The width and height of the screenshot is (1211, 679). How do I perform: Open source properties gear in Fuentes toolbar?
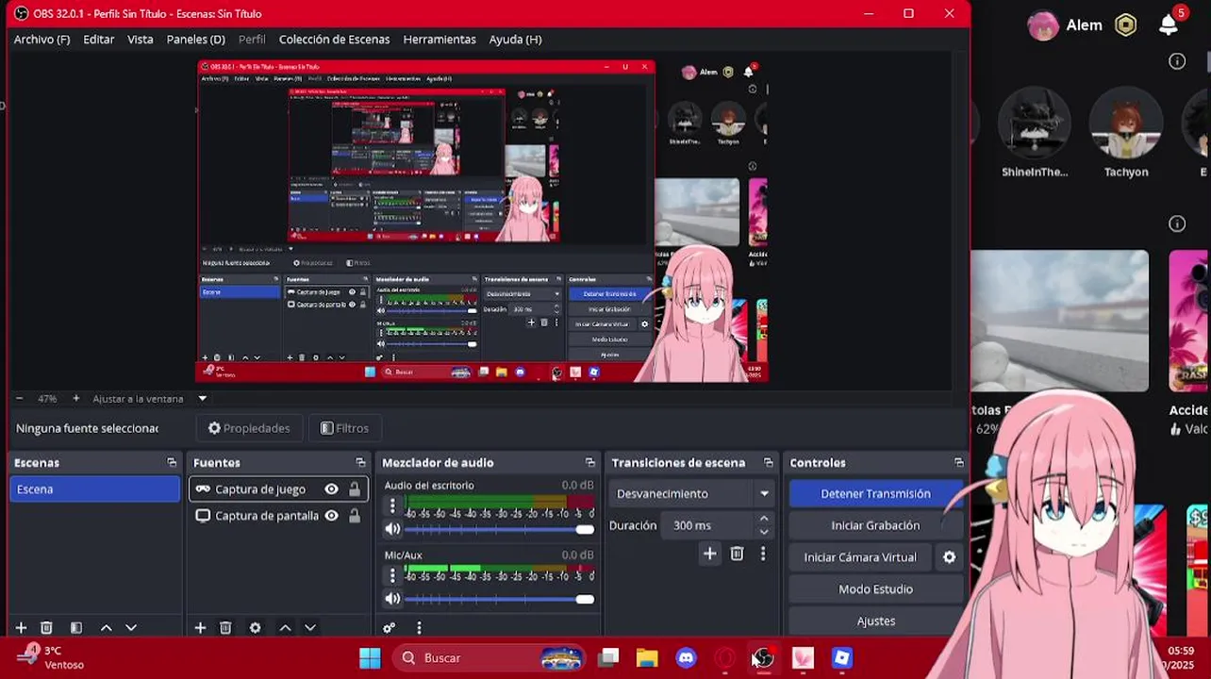click(x=255, y=628)
